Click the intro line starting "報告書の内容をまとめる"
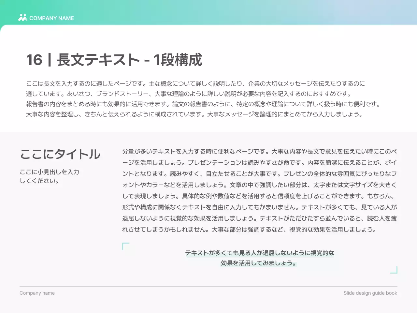This screenshot has height=313, width=417. [204, 104]
